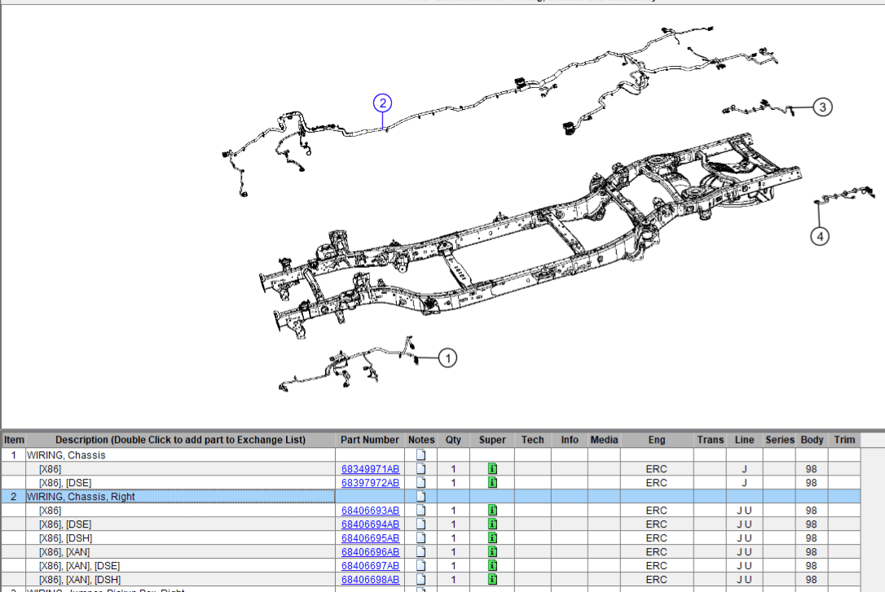
Task: Click the Trim column header
Action: coord(844,440)
